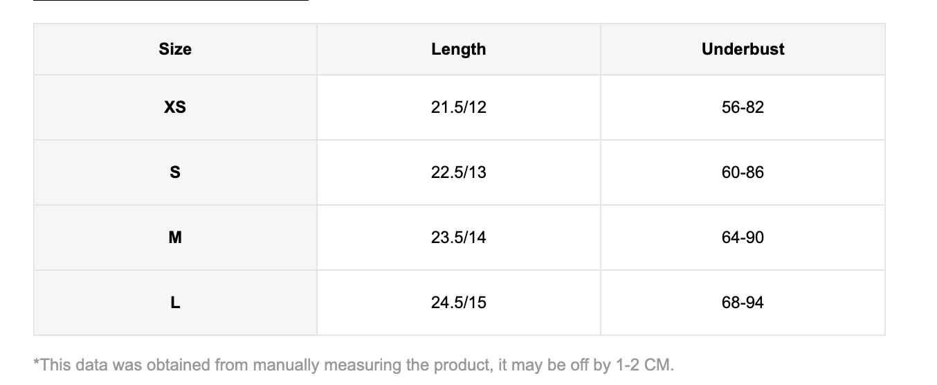Click the Size column header
Image resolution: width=937 pixels, height=385 pixels.
[175, 49]
